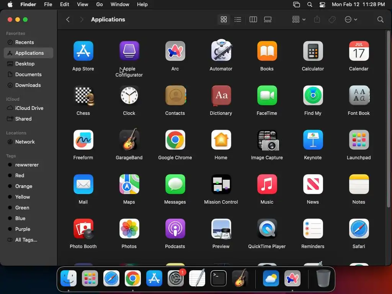Screen dimensions: 392x294
Task: Select the Books app icon
Action: (x=267, y=51)
